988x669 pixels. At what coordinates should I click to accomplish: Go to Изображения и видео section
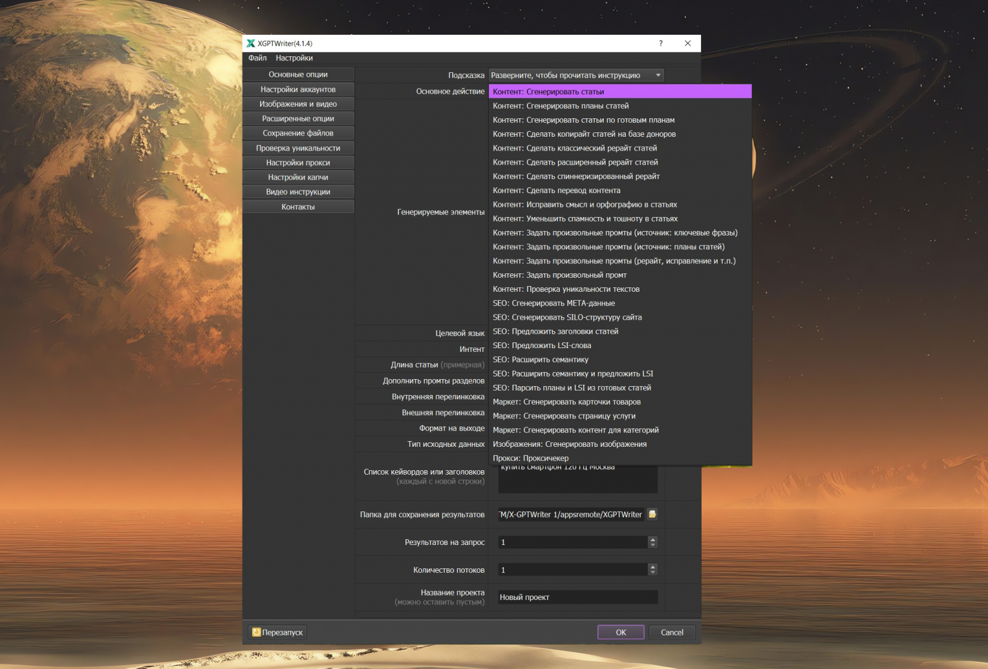(298, 104)
